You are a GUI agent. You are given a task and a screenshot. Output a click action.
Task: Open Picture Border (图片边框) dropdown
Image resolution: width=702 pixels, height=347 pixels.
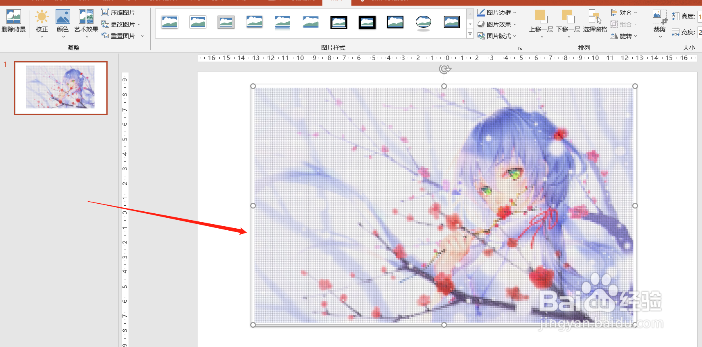coord(496,13)
